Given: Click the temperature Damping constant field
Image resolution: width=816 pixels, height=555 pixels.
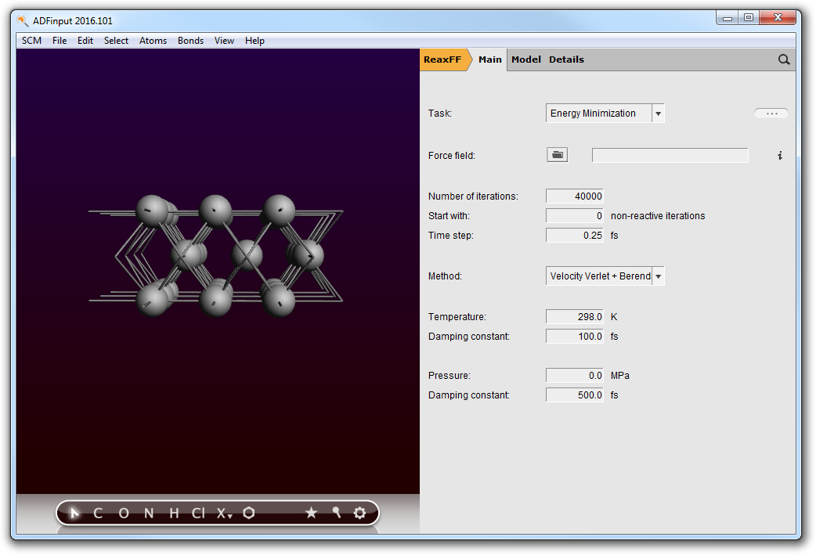Looking at the screenshot, I should coord(575,336).
